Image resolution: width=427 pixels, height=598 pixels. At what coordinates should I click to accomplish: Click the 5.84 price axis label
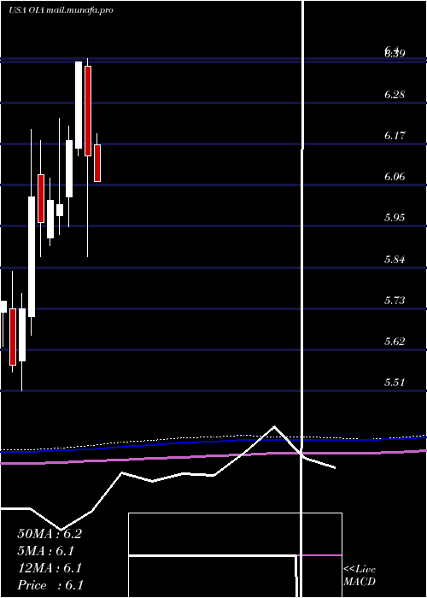pyautogui.click(x=395, y=260)
